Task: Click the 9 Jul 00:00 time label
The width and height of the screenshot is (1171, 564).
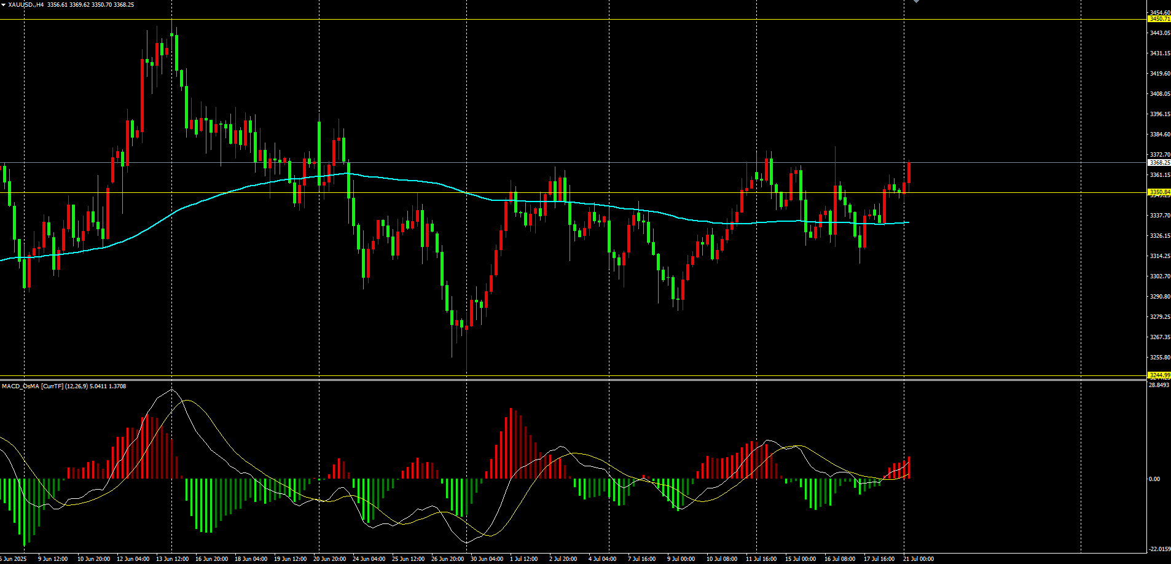Action: pos(681,559)
